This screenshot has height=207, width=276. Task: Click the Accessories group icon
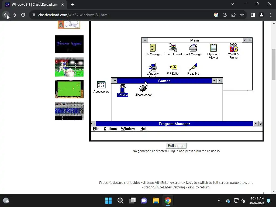[x=101, y=87]
